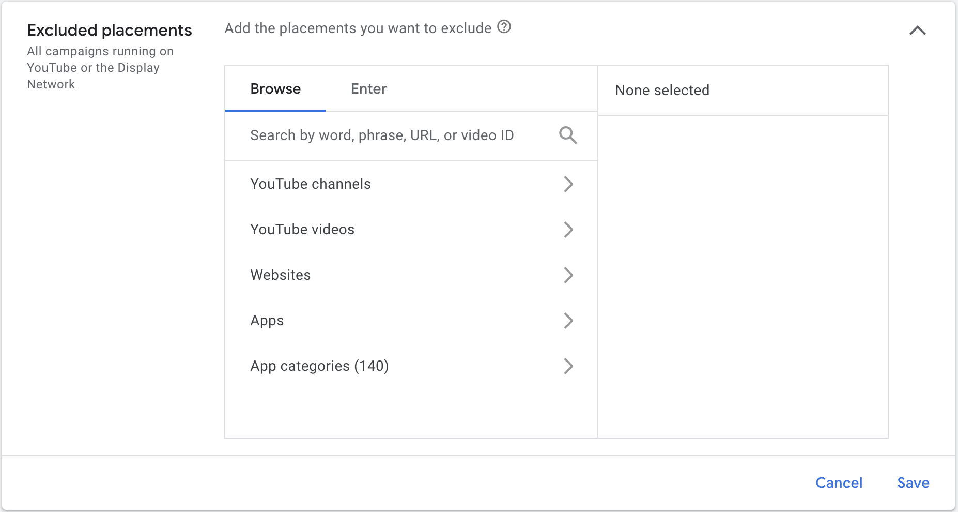Select the YouTube channels list row

pos(310,184)
